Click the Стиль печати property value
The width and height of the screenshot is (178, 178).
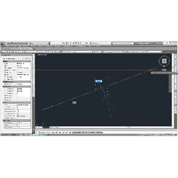point(24,72)
